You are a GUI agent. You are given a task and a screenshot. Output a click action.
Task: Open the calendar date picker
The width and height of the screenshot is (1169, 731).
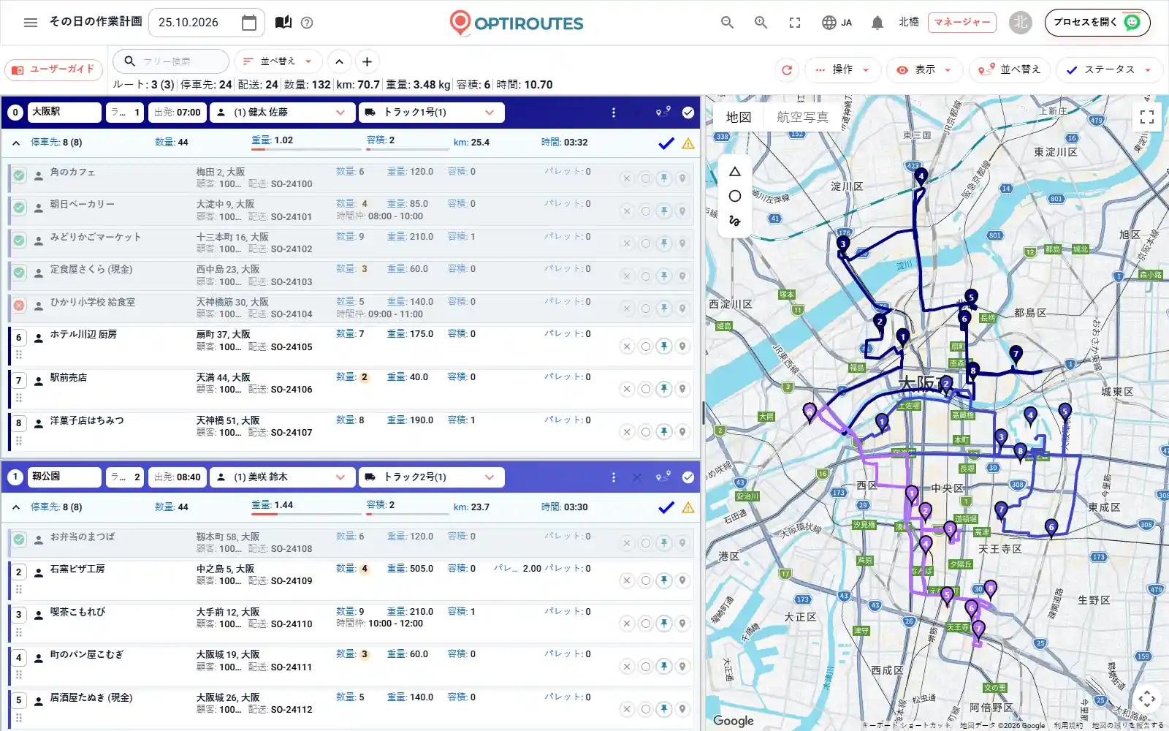(x=249, y=23)
